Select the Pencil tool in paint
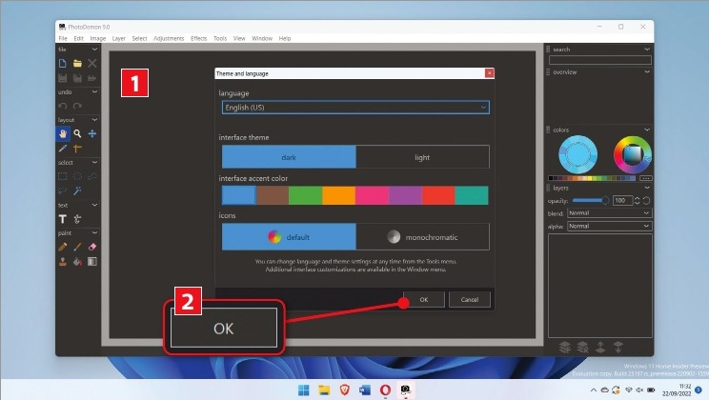The height and width of the screenshot is (400, 709). (x=63, y=247)
